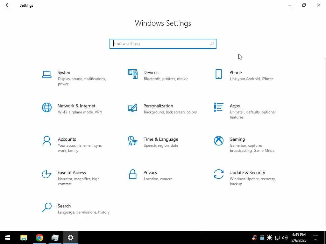Click 'Wi-Fi, airplane mode, VPN' text

tap(80, 112)
